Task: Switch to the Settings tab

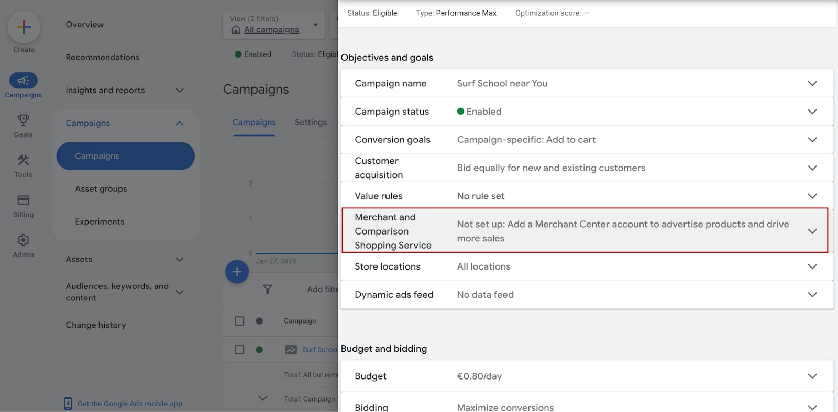Action: [x=311, y=122]
